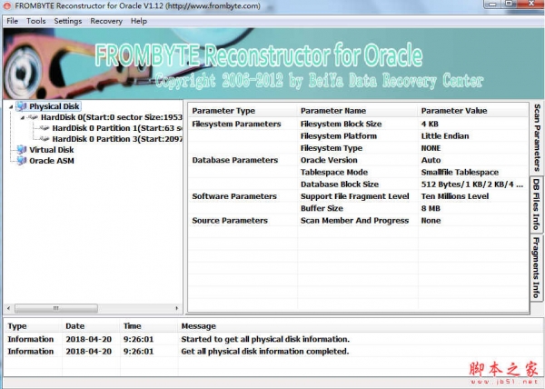Image resolution: width=545 pixels, height=389 pixels.
Task: Open the Recovery menu
Action: [x=106, y=20]
